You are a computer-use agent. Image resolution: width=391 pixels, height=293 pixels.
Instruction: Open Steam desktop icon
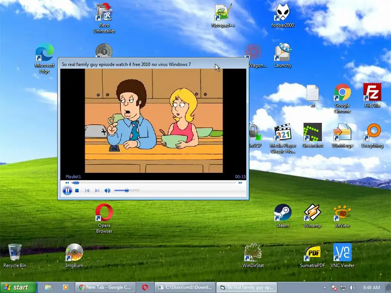click(x=283, y=216)
